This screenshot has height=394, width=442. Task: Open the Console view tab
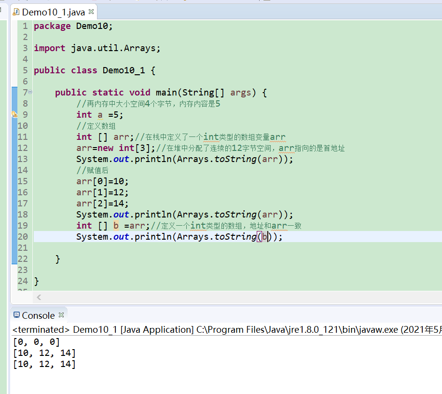[38, 315]
